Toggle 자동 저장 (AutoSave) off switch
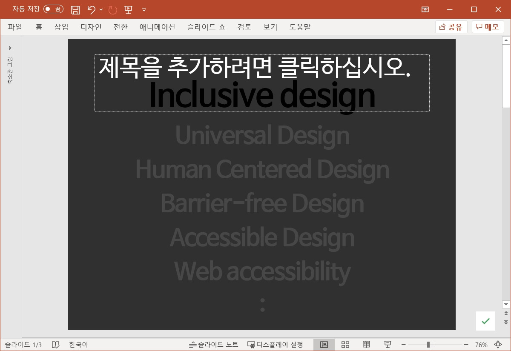Screen dimensions: 511x351 coord(53,9)
